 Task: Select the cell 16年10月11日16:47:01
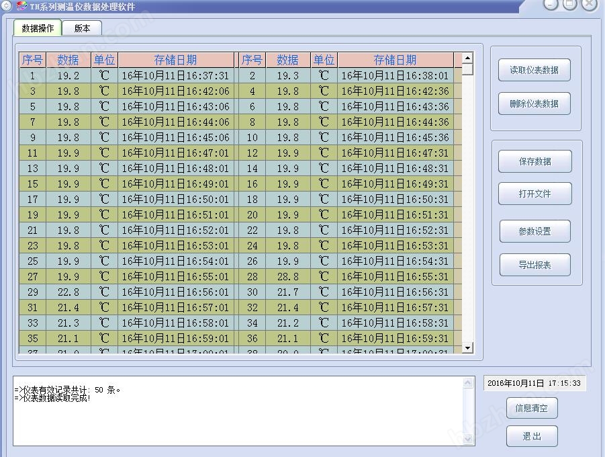point(175,153)
